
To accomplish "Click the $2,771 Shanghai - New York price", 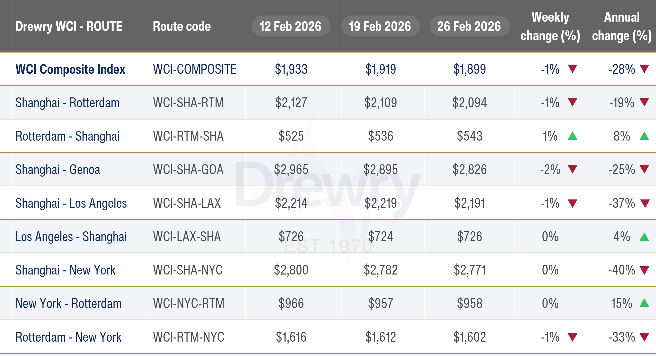I will click(469, 270).
